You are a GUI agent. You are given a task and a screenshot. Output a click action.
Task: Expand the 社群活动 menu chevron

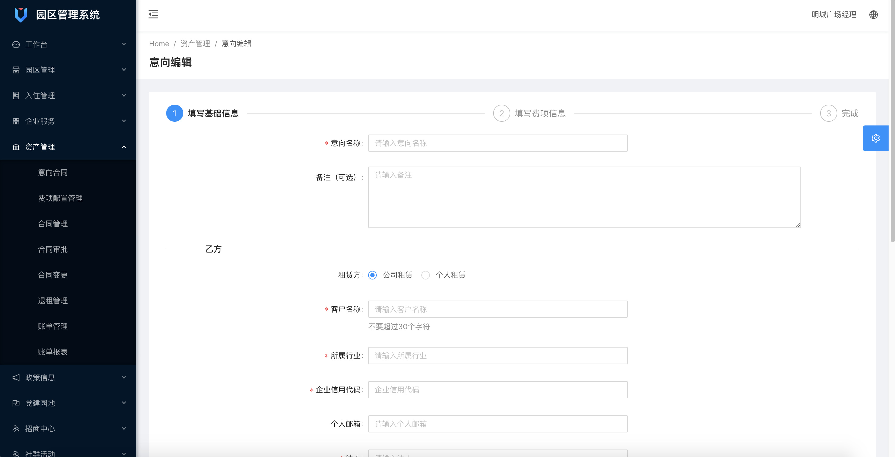(124, 454)
